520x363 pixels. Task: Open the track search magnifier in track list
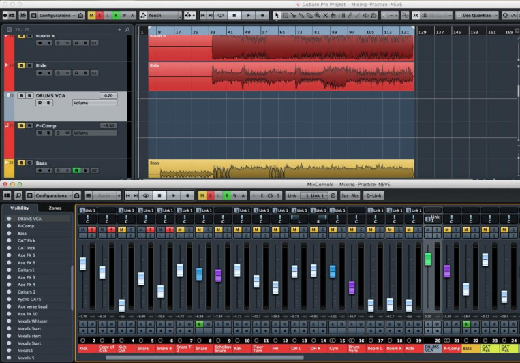[x=127, y=29]
